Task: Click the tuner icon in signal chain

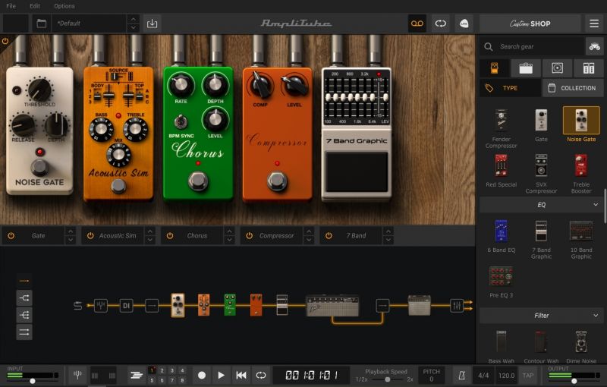Action: (x=101, y=306)
